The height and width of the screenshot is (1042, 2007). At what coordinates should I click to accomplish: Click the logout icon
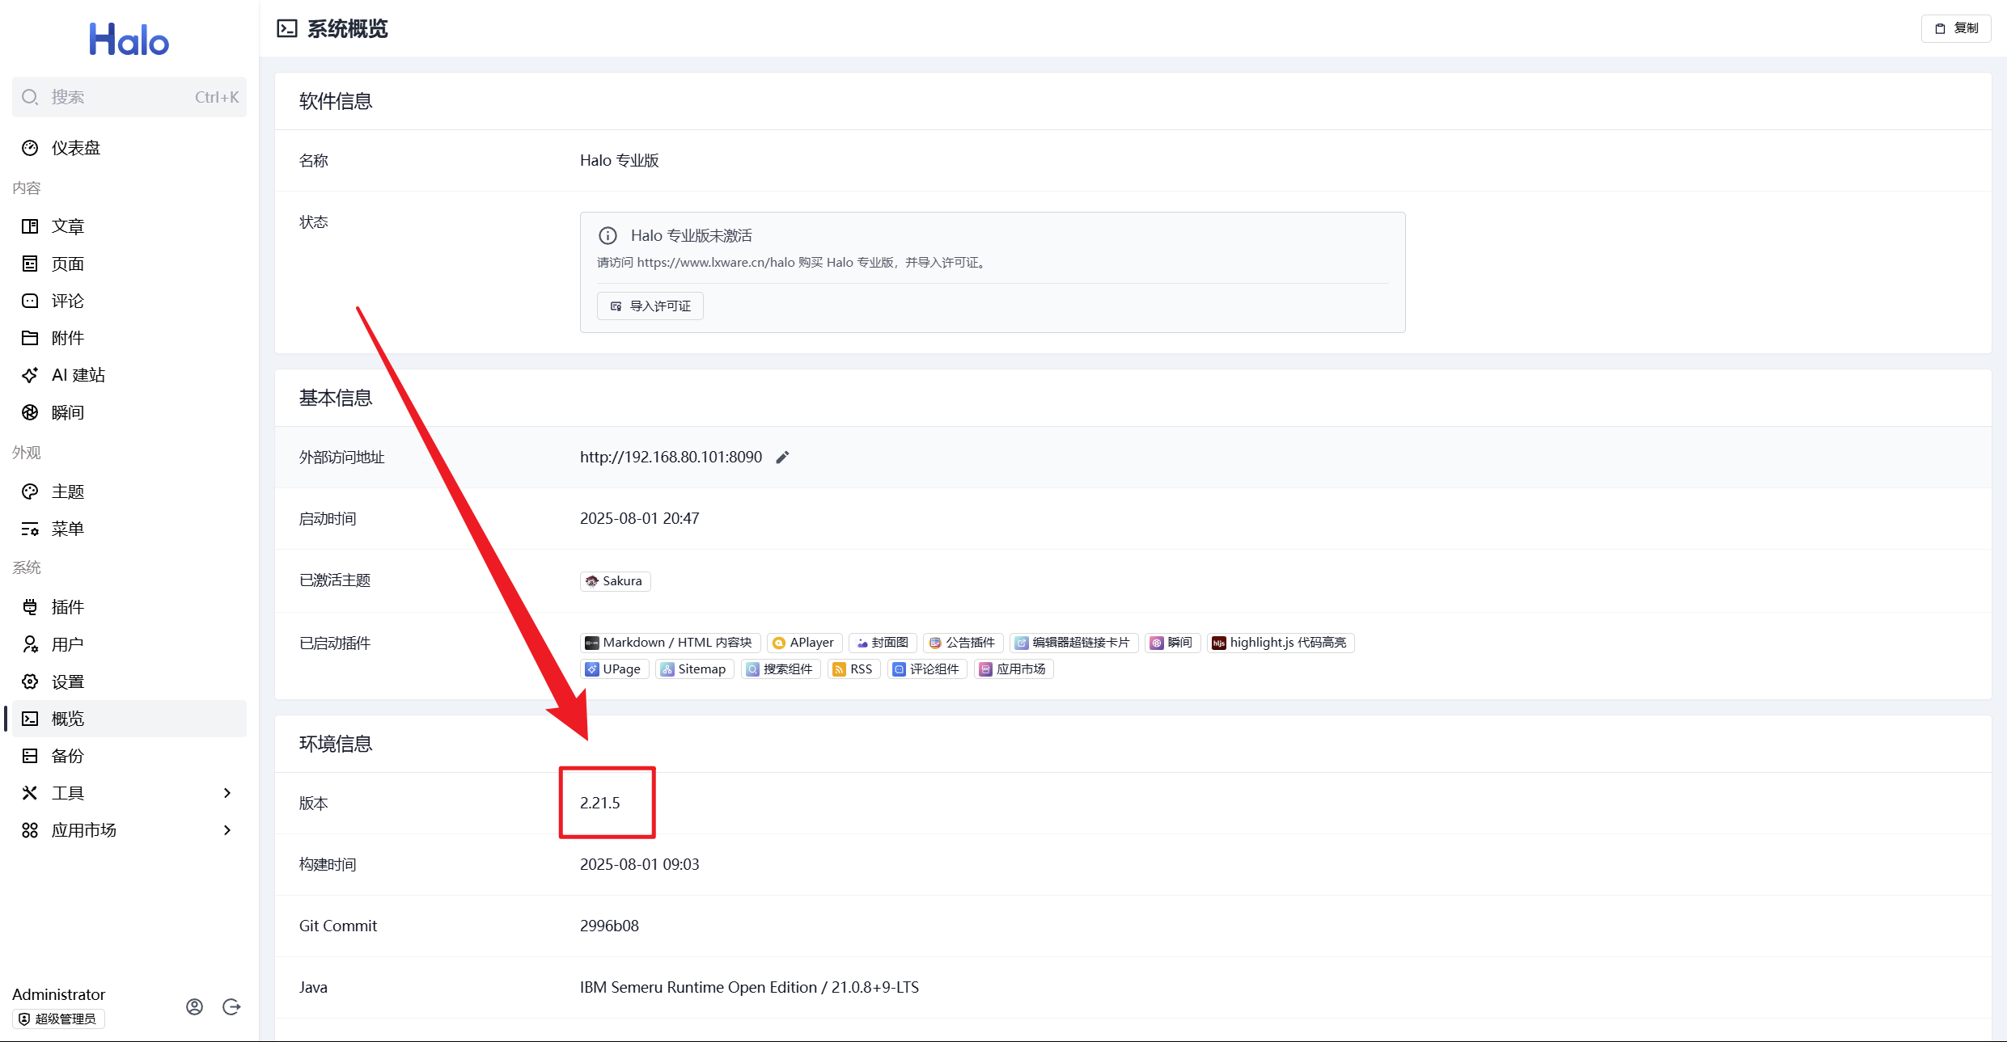point(231,1006)
